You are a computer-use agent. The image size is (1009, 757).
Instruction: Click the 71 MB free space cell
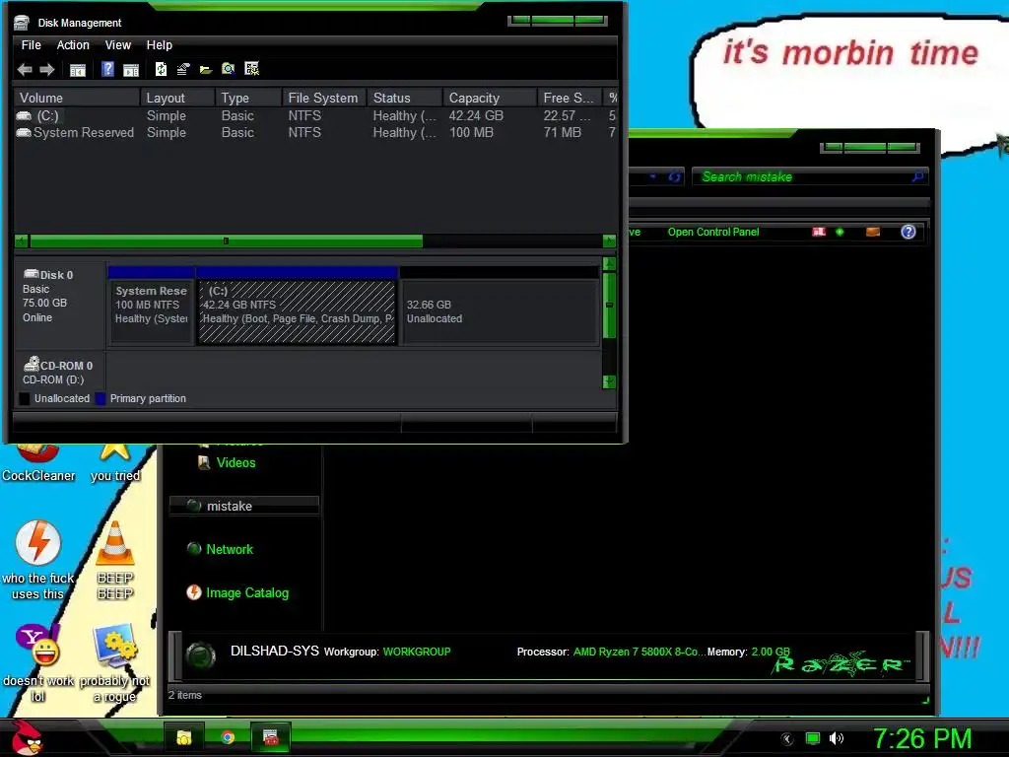coord(562,133)
